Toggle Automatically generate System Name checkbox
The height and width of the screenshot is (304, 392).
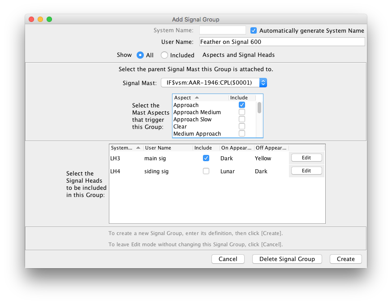[254, 30]
